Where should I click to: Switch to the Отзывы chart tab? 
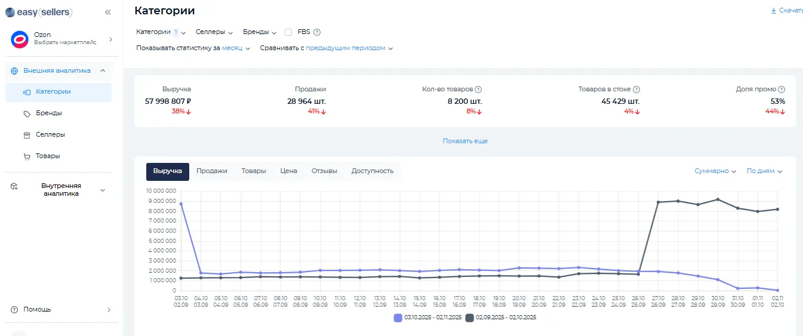pyautogui.click(x=324, y=171)
